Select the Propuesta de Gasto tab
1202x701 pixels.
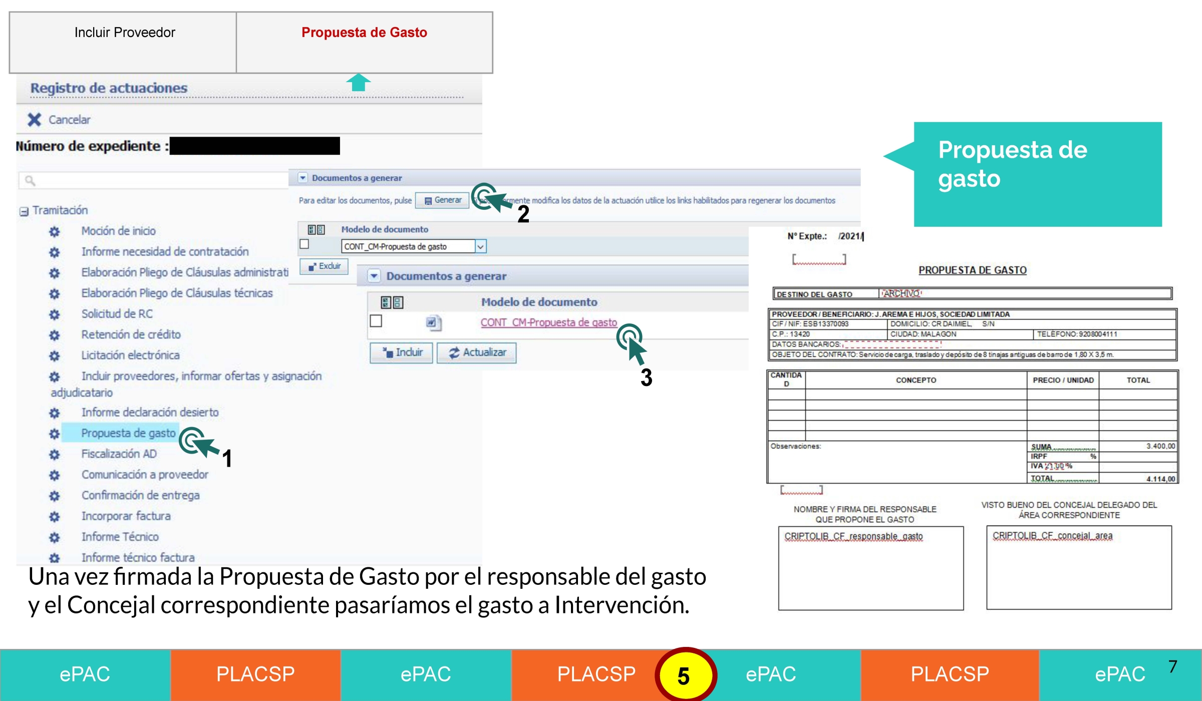pos(365,43)
